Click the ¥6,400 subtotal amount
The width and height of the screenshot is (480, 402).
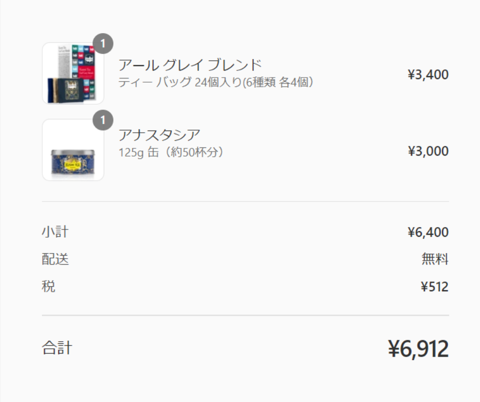428,232
